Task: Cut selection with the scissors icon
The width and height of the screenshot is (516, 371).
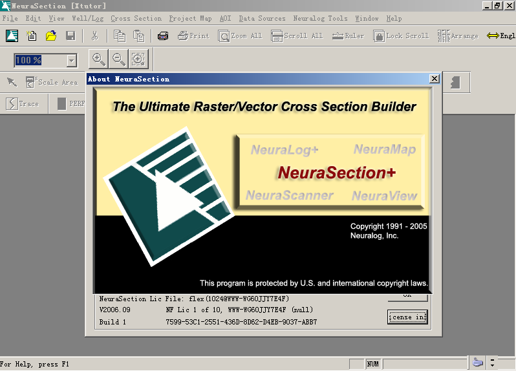Action: (x=95, y=36)
